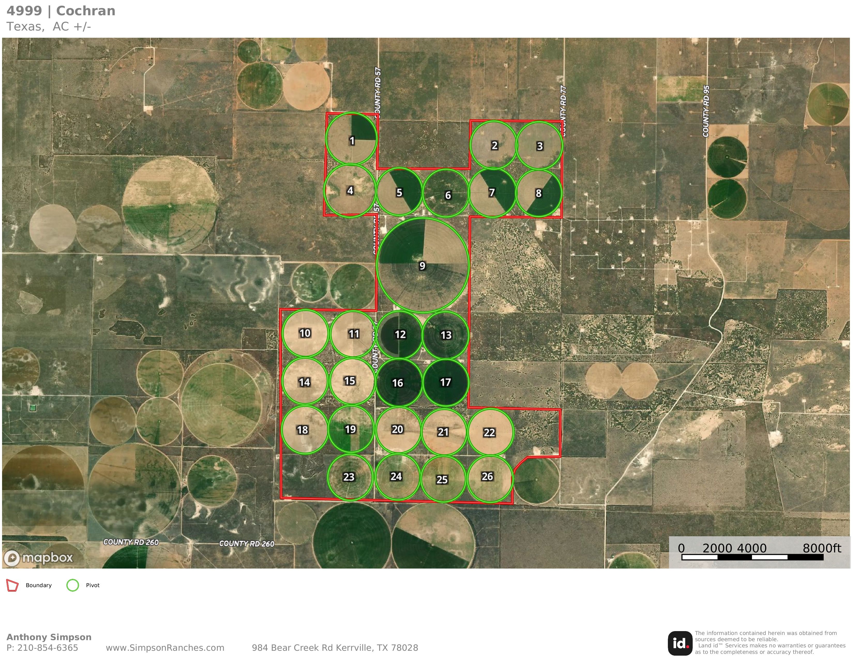Click pivot label 5
The image size is (853, 659).
[x=399, y=193]
